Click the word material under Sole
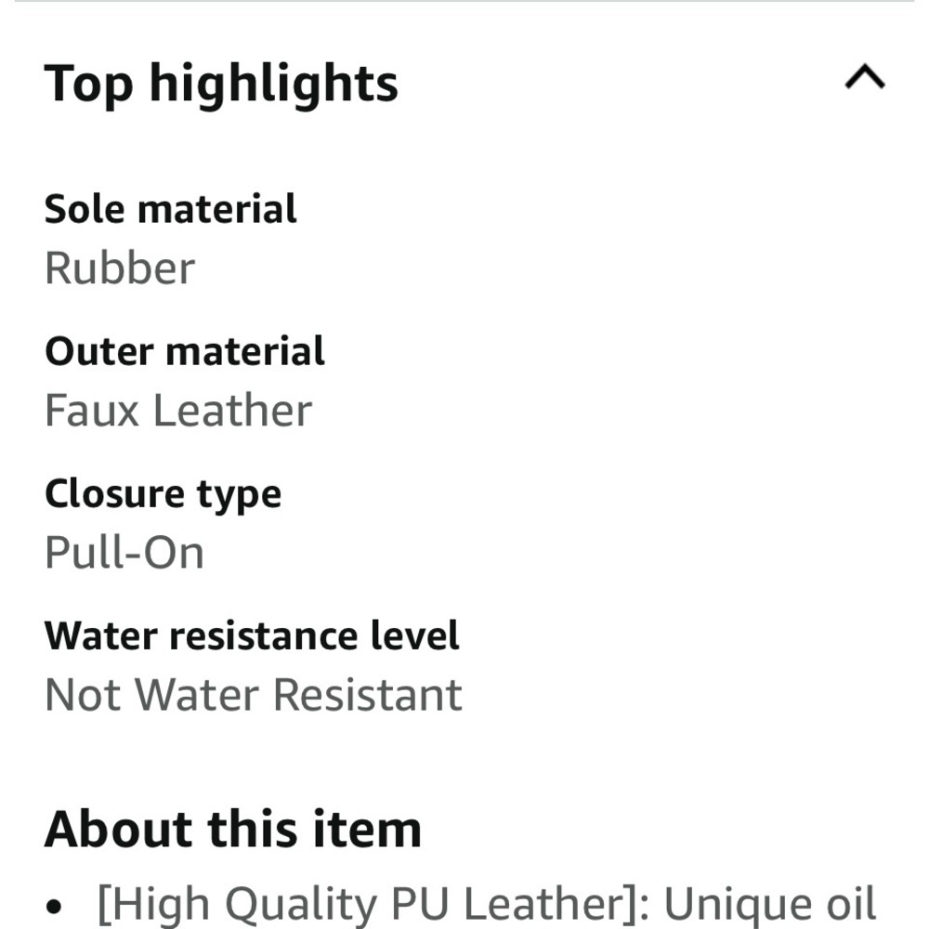The width and height of the screenshot is (929, 929). pos(216,209)
